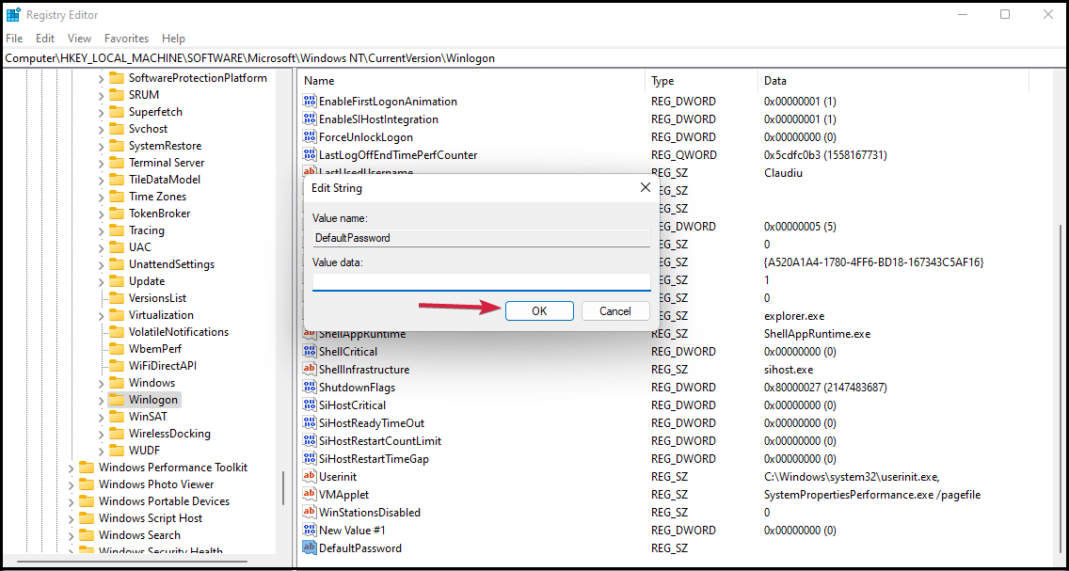Screen dimensions: 1069x571
Task: Select the WinSAT key
Action: click(147, 417)
